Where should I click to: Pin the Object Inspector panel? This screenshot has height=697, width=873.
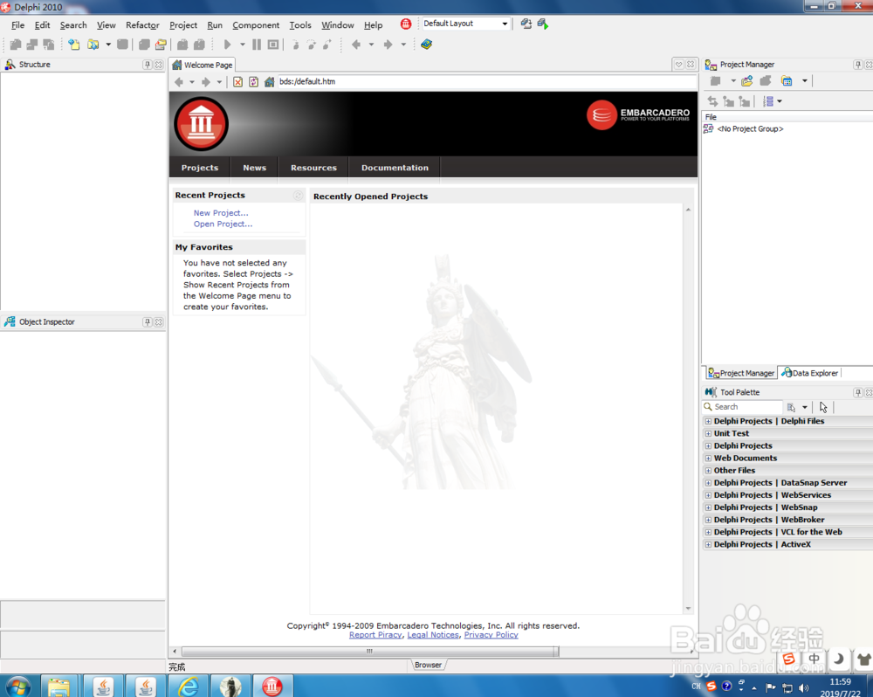(x=147, y=322)
